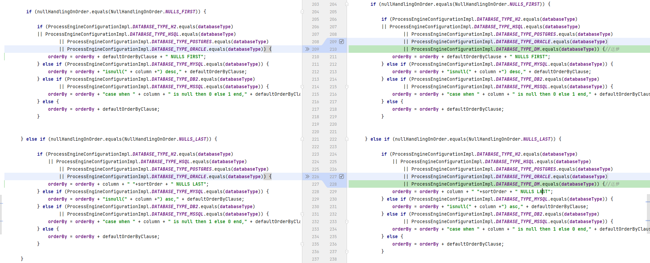650x263 pixels.
Task: Click right pane isnull line ending with asc
Action: point(490,206)
